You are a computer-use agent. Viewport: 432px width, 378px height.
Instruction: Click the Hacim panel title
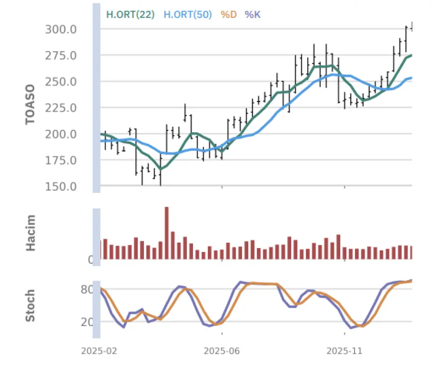point(30,232)
